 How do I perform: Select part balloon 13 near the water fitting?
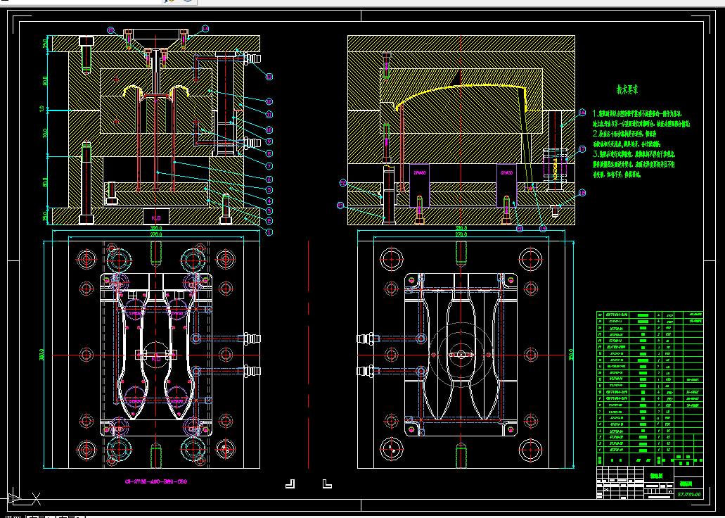click(x=269, y=77)
